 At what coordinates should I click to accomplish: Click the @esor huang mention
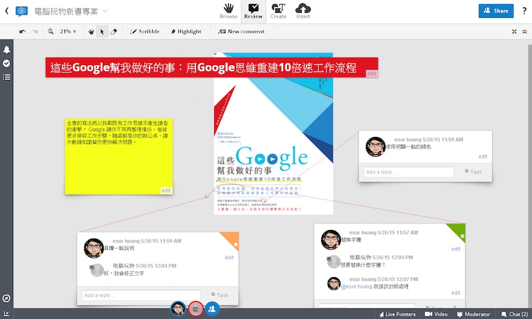click(x=356, y=286)
